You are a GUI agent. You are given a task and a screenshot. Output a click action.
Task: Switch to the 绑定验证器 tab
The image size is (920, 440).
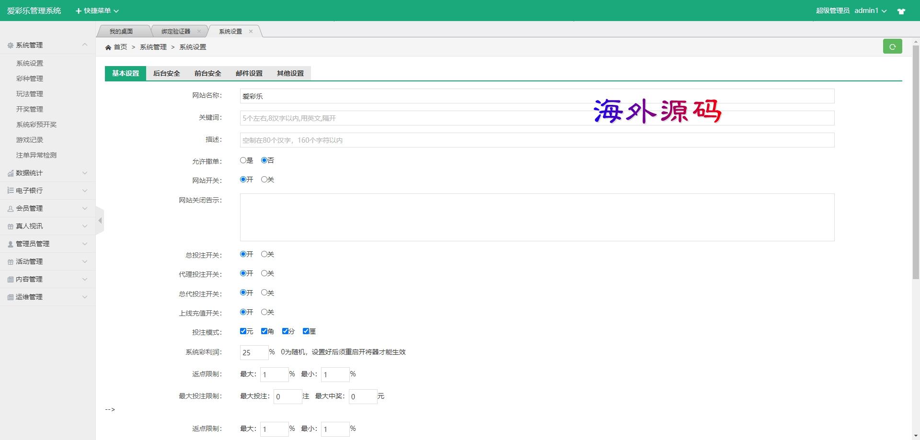[x=176, y=31]
